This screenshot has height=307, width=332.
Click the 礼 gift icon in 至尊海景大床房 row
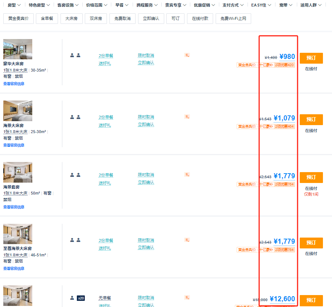pos(187,240)
